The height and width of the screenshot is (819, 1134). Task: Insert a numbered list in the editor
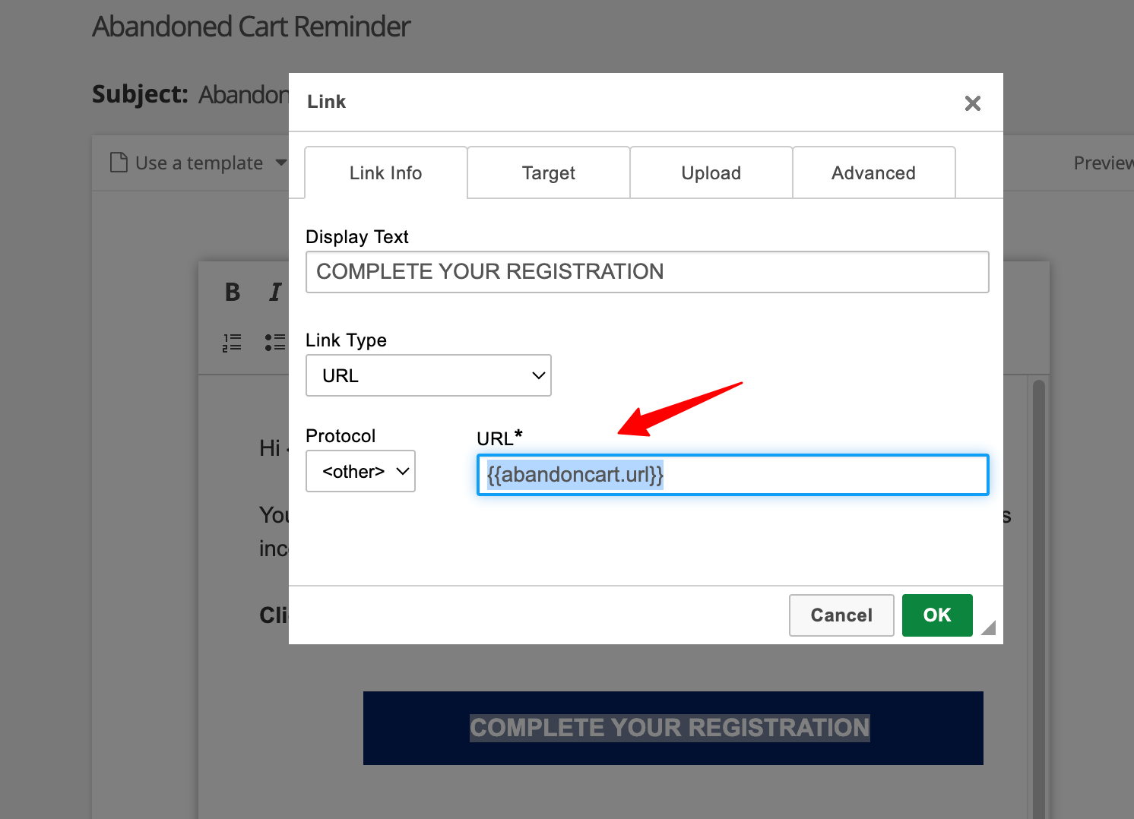click(232, 343)
